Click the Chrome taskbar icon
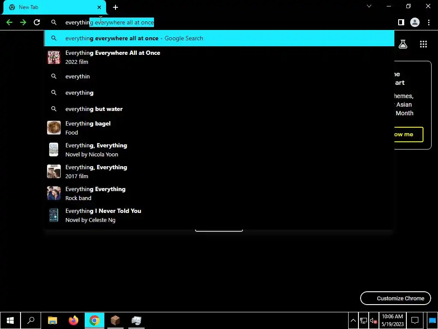Viewport: 438px width, 329px height. click(95, 320)
